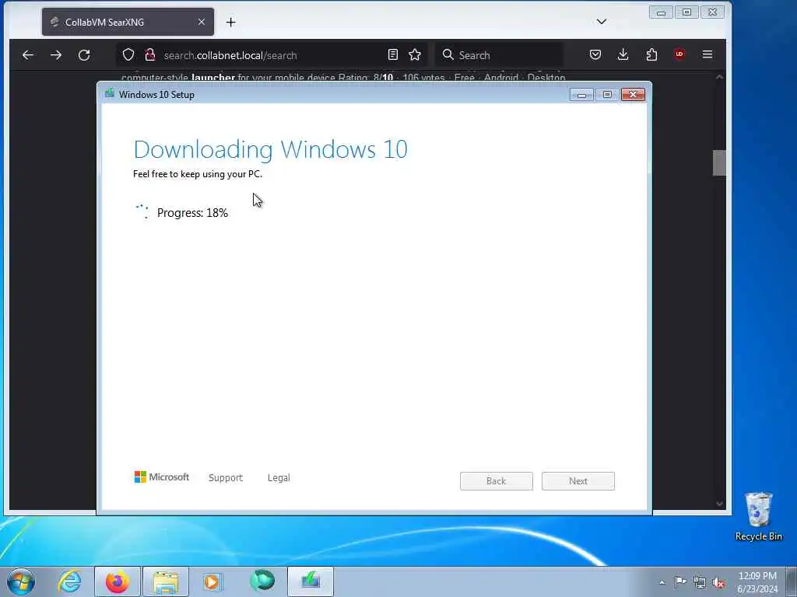Minimize the Windows 10 Setup window
The height and width of the screenshot is (597, 797).
click(581, 95)
